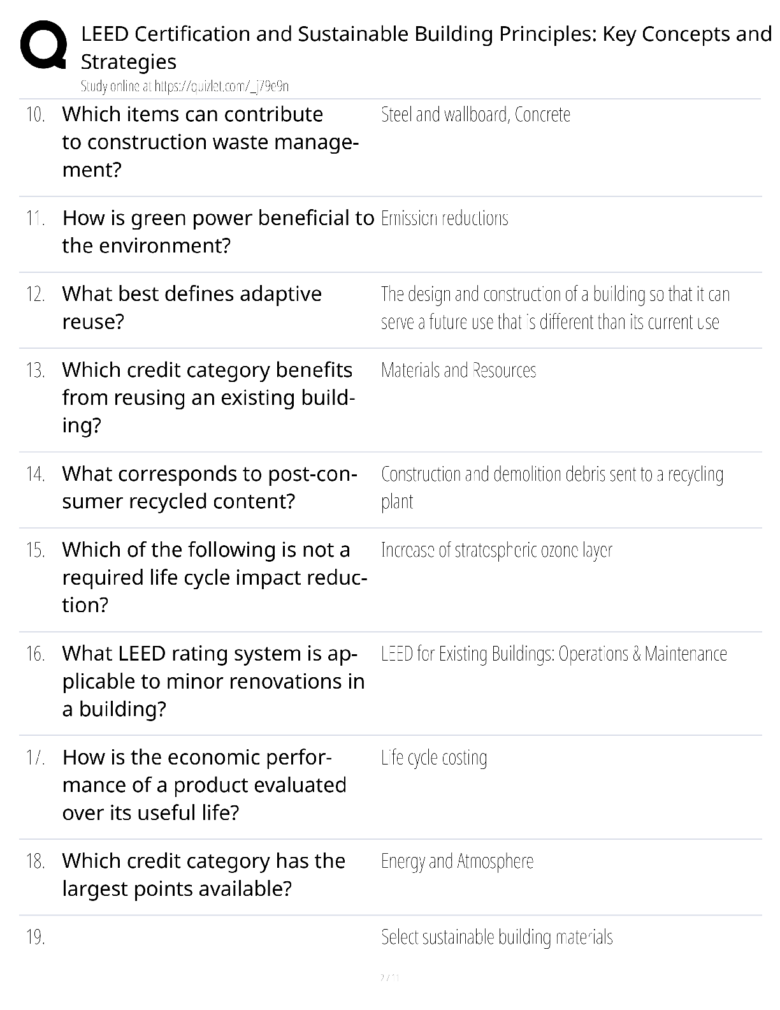Click 'Increase of stratospheric ozone layer' answer
Image resolution: width=780 pixels, height=1010 pixels.
[x=496, y=550]
